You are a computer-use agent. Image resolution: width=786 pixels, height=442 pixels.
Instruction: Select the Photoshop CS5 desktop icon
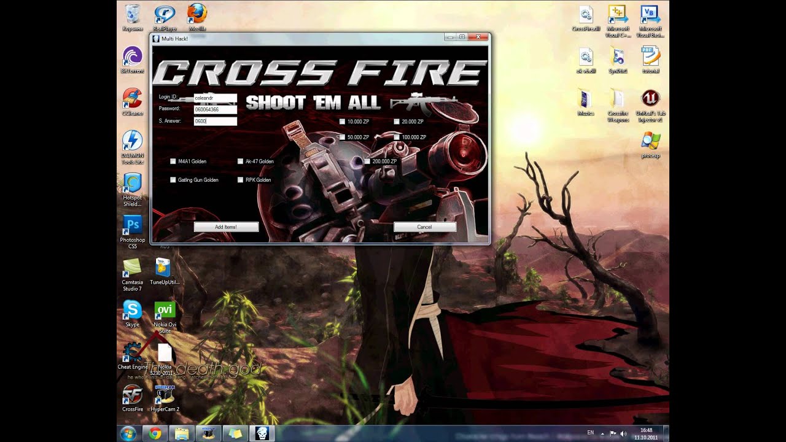[x=132, y=232]
